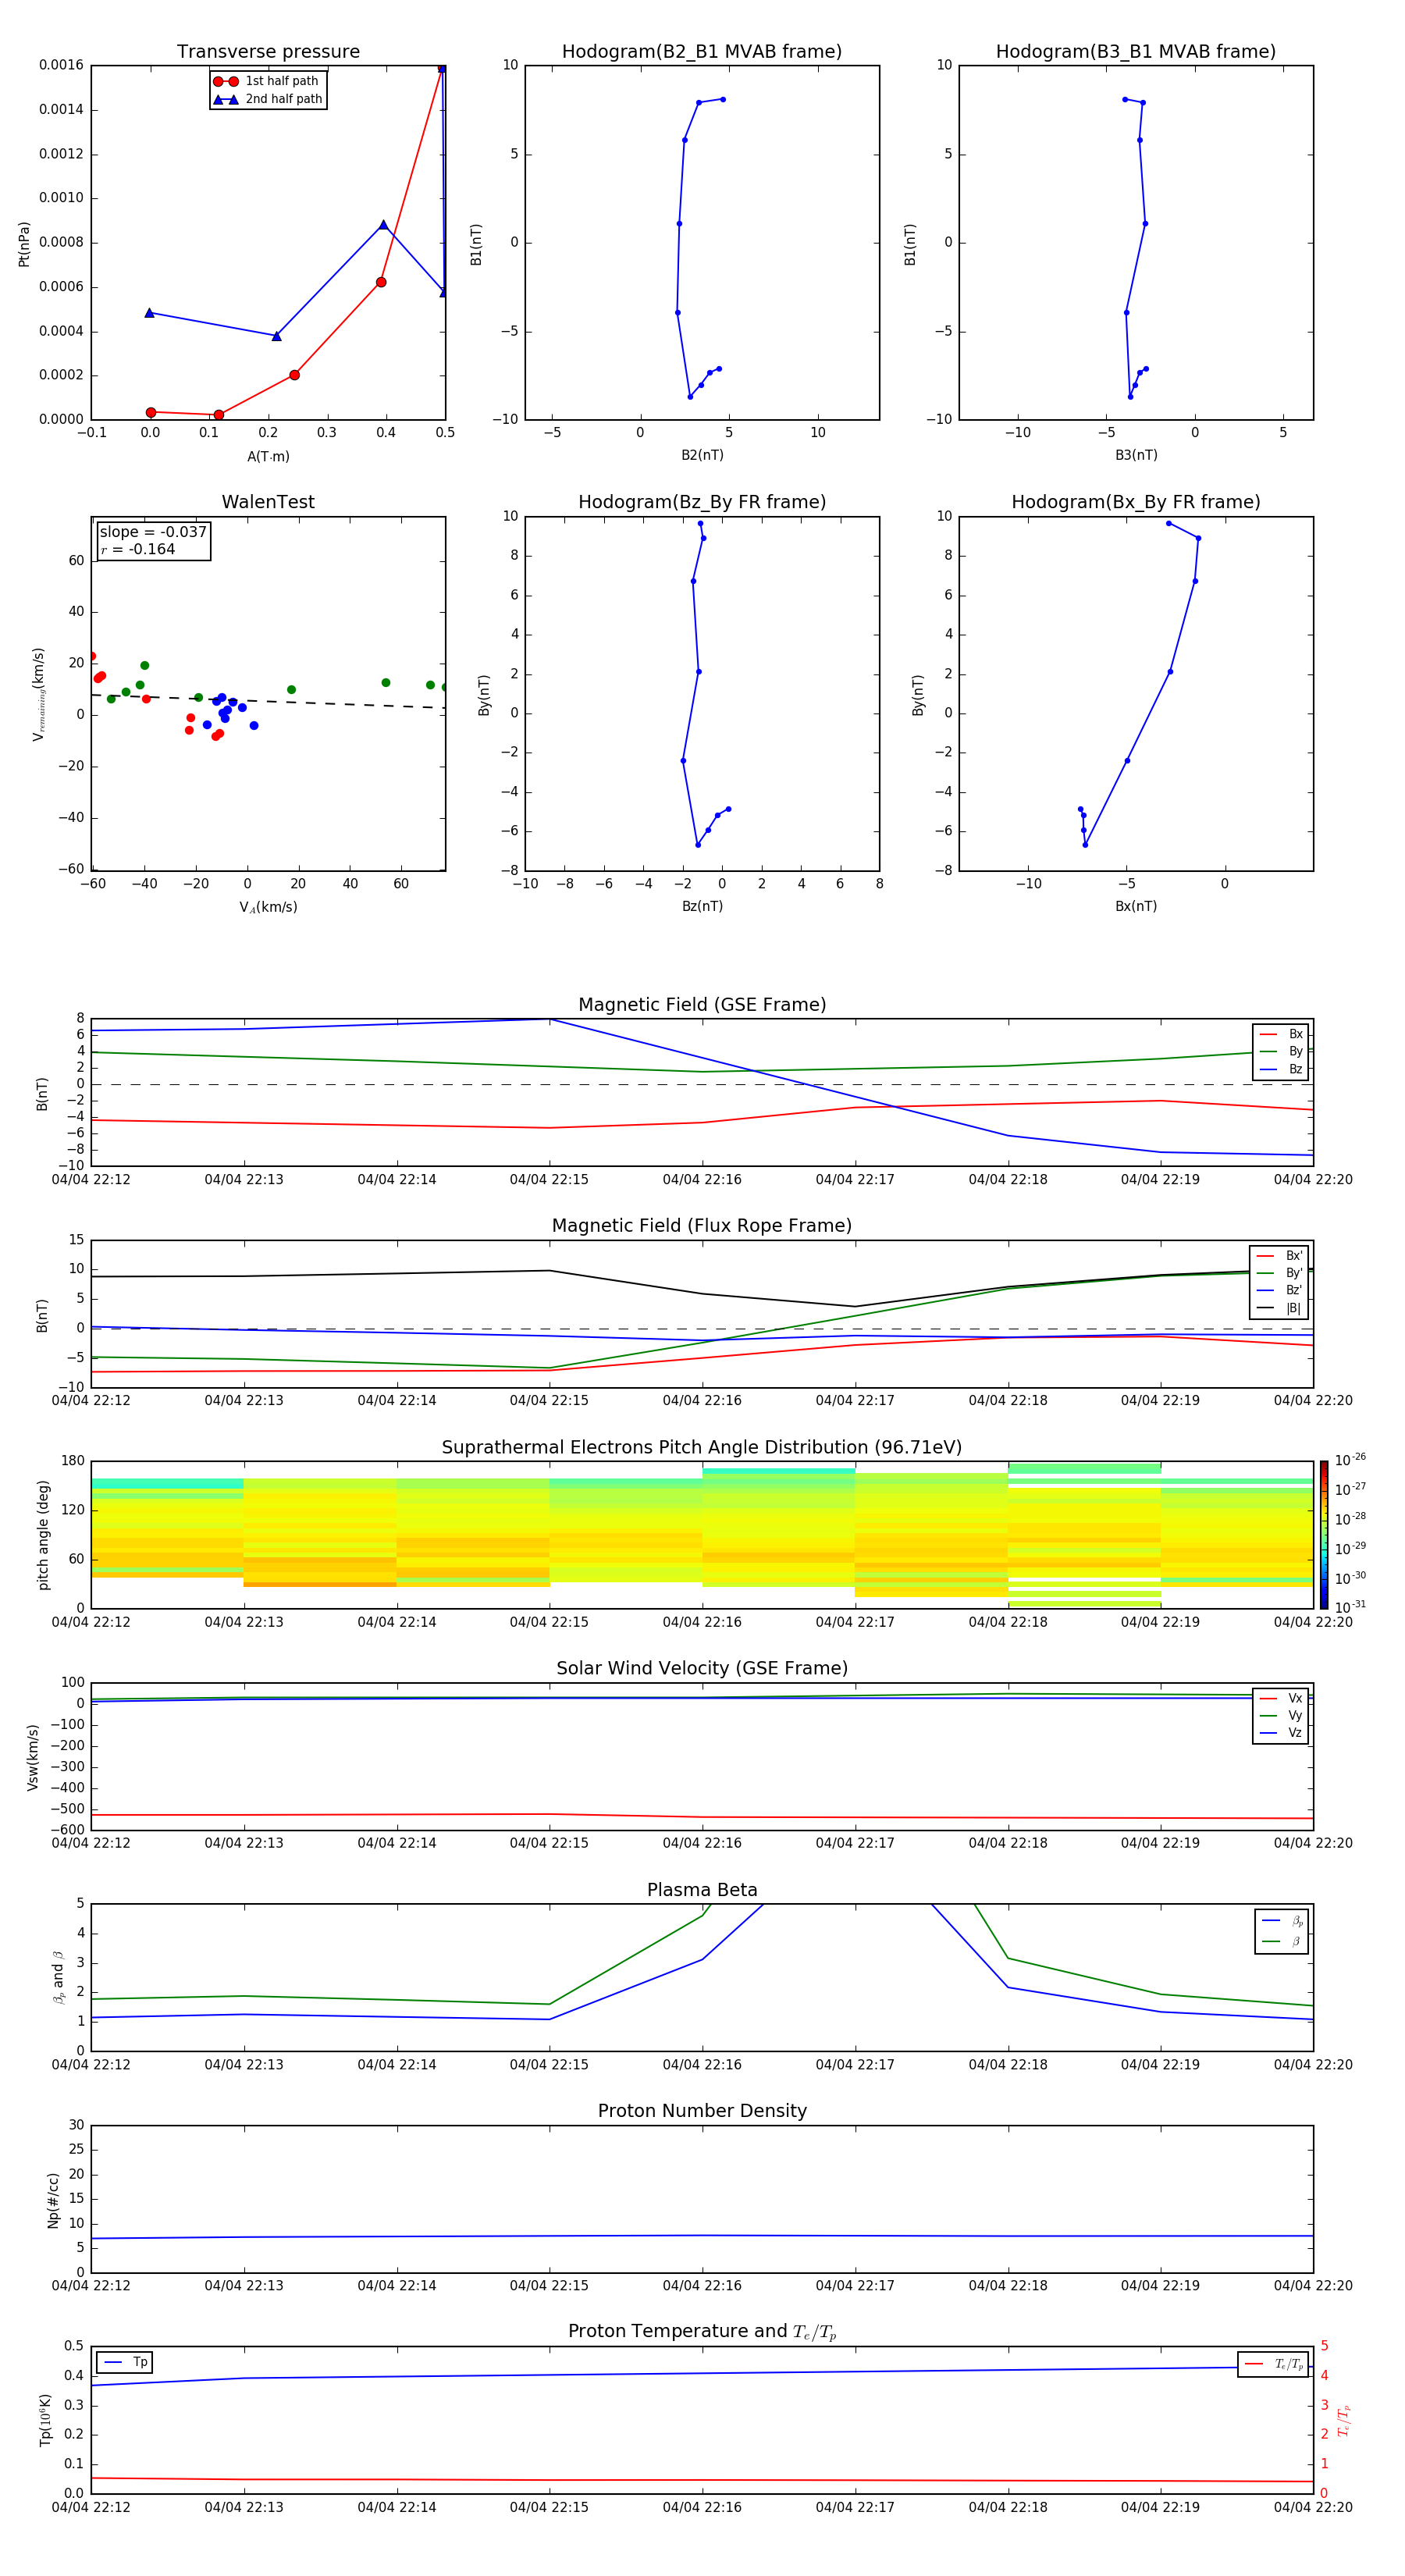
Task: Click 'Bx(nT)' x-axis label
Action: click(x=1136, y=906)
